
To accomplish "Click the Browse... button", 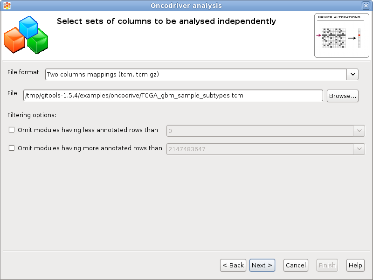I will pyautogui.click(x=342, y=95).
